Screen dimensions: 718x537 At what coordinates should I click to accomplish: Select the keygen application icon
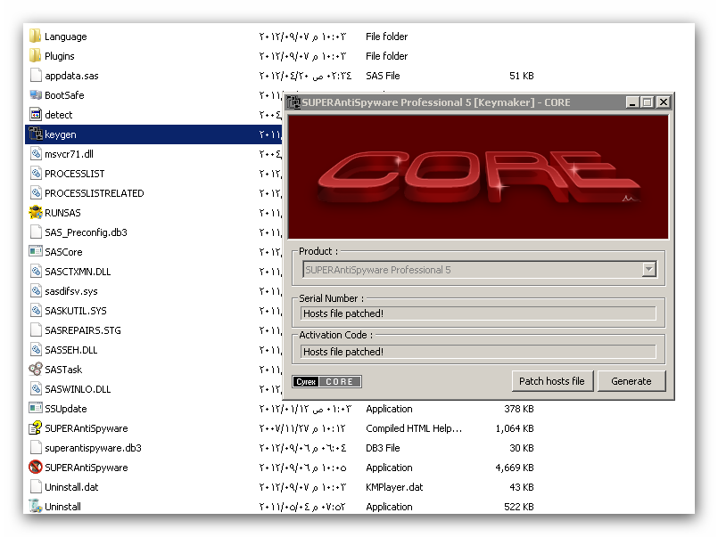tap(36, 134)
